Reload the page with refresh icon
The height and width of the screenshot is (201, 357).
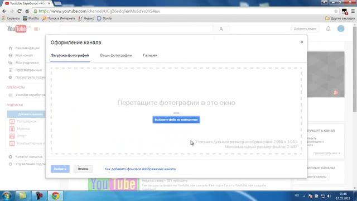pyautogui.click(x=20, y=11)
